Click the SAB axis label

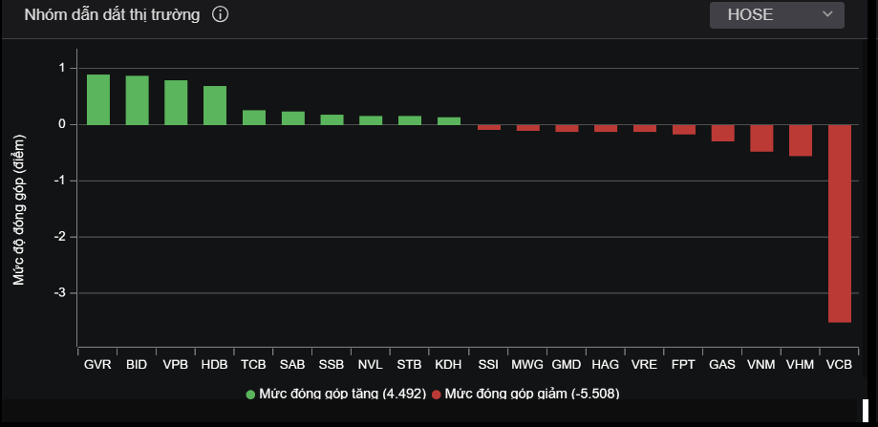[293, 364]
